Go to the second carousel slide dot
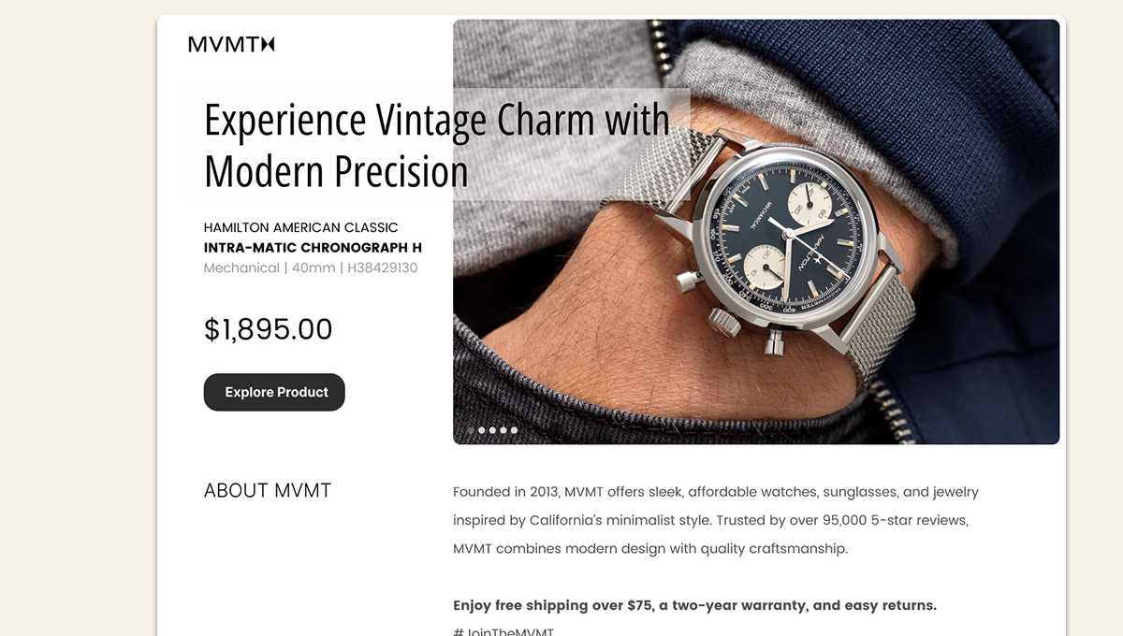 click(x=482, y=430)
